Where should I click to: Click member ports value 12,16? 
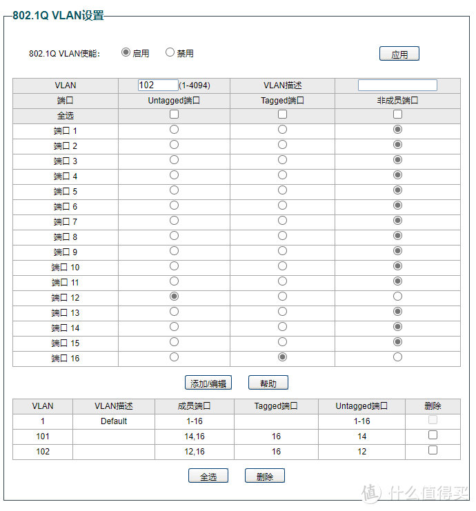tap(195, 452)
